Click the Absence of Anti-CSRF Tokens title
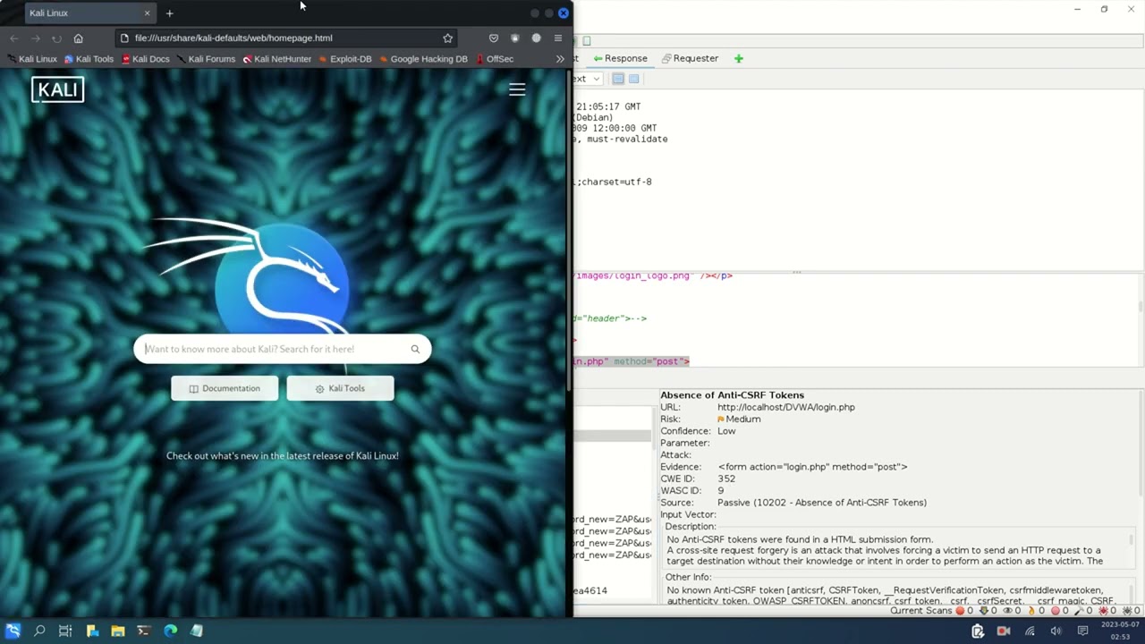 click(x=732, y=395)
